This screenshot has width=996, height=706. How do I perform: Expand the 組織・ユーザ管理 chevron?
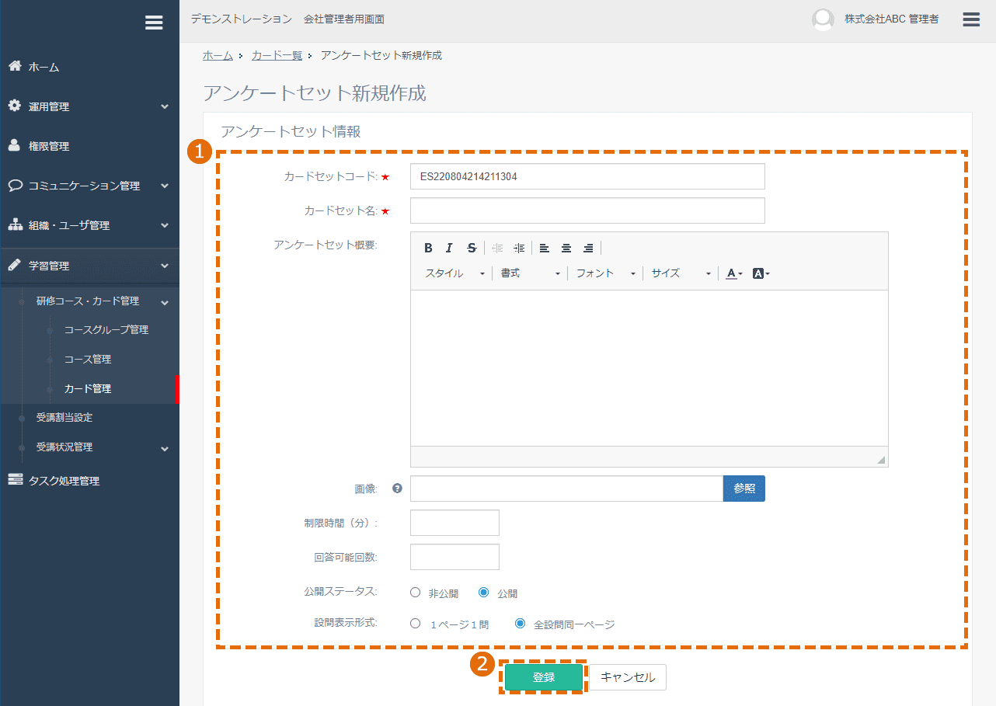165,225
